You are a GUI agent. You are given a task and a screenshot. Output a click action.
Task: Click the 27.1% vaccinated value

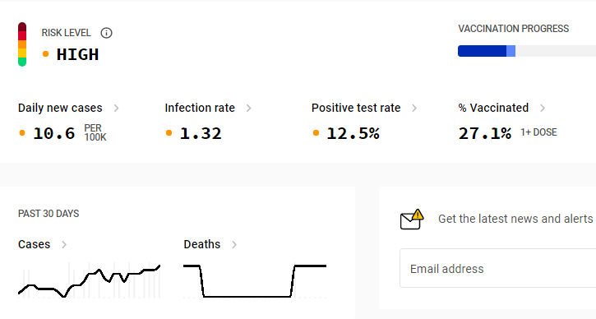tap(485, 133)
